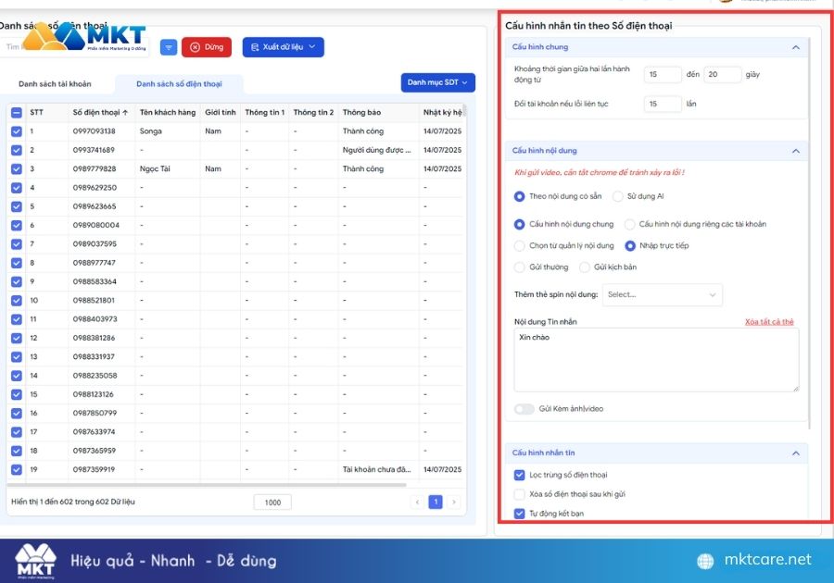
Task: Open the Thêm thẻ spin nội dung select
Action: (x=663, y=294)
